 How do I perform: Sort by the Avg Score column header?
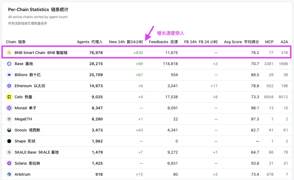242,42
